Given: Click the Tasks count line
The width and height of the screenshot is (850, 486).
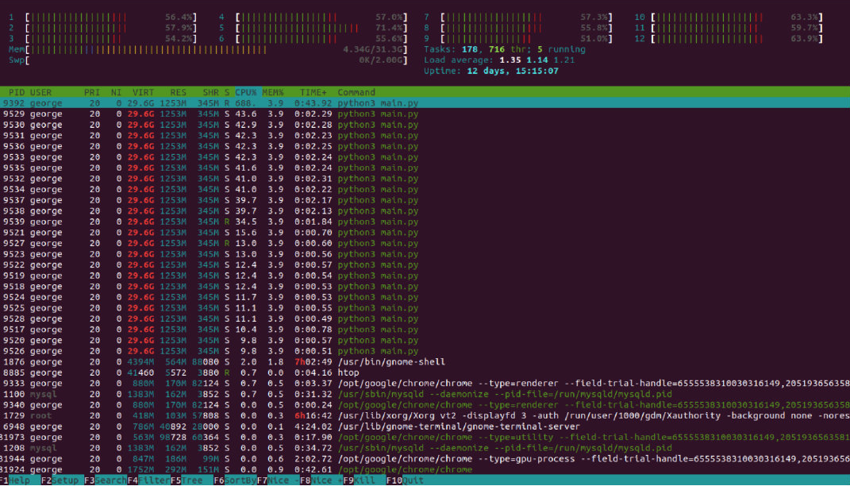Looking at the screenshot, I should point(505,49).
